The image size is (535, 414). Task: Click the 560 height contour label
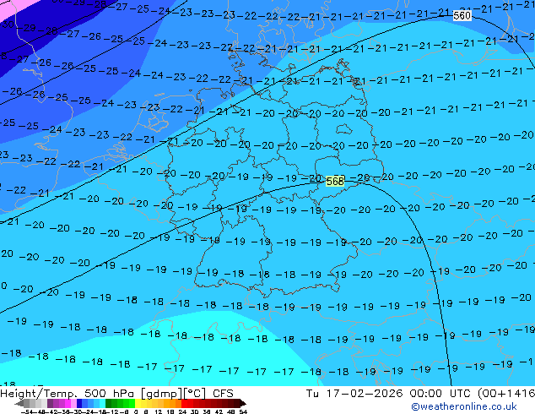[x=462, y=16]
